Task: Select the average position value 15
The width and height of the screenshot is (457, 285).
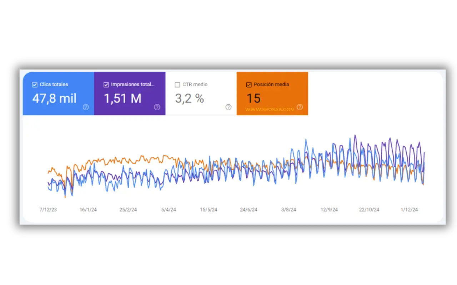Action: pyautogui.click(x=253, y=98)
